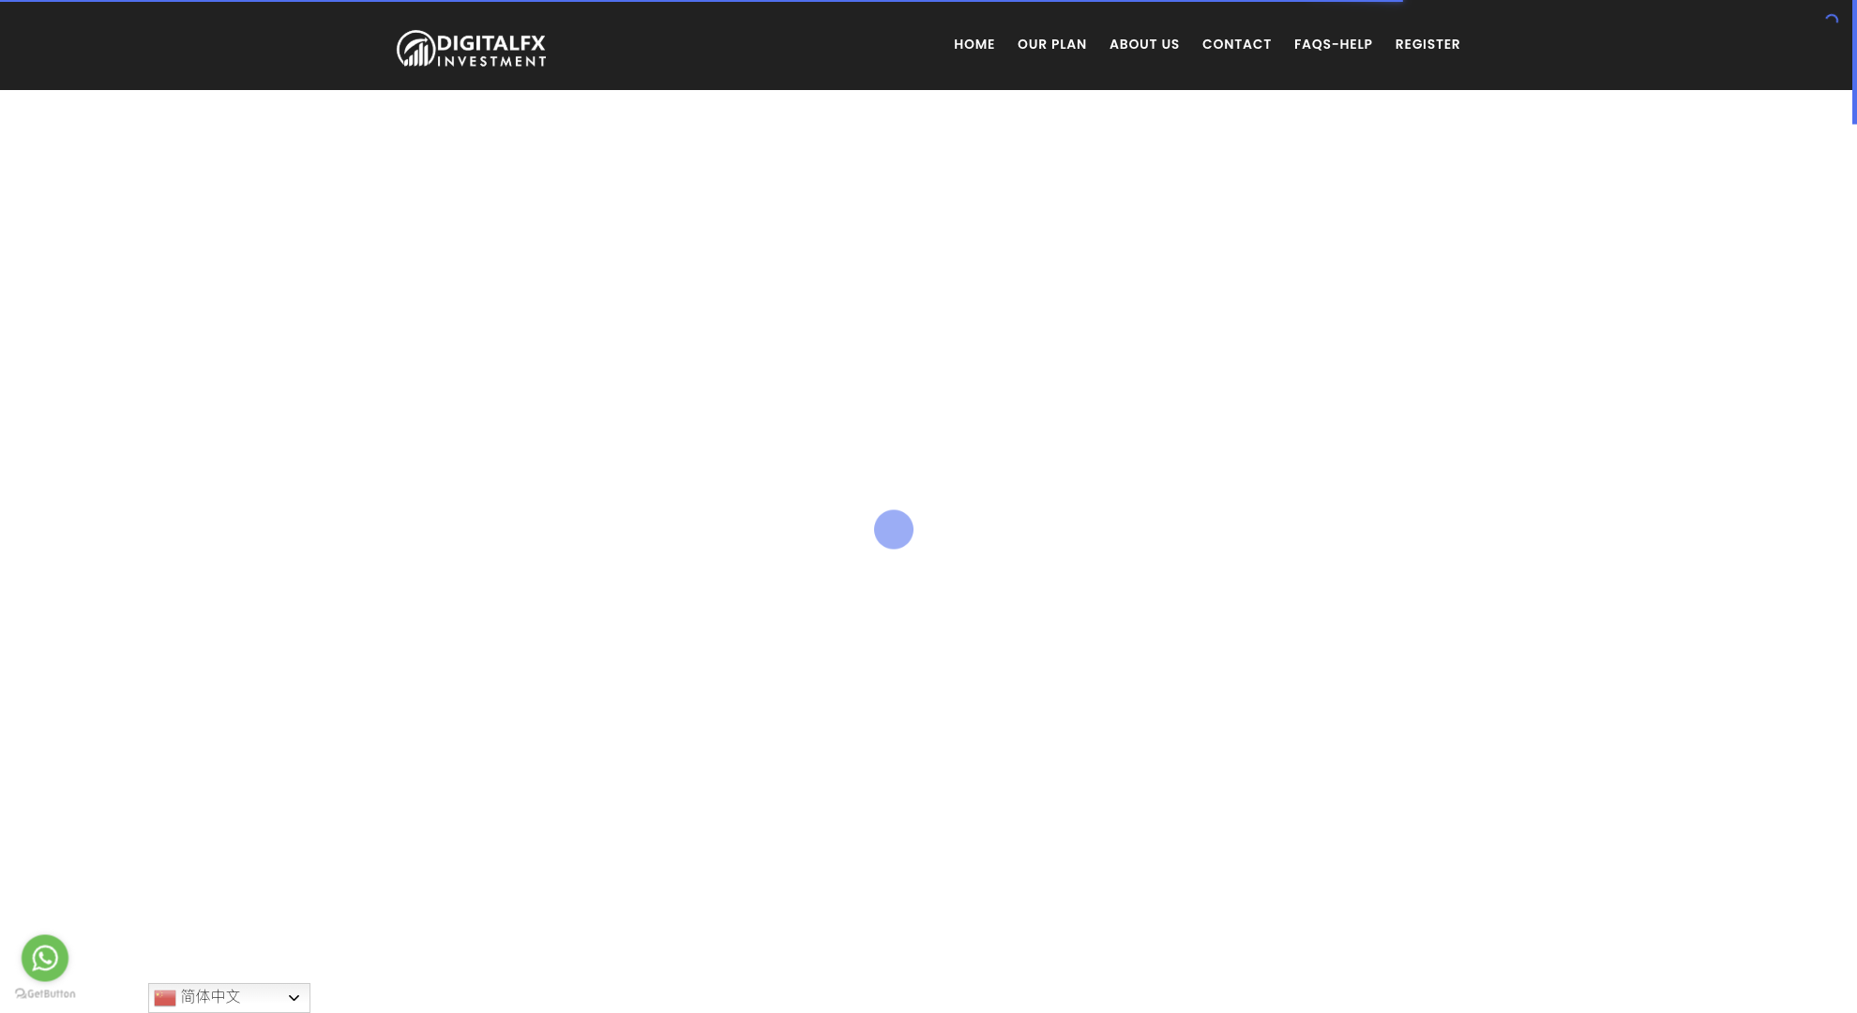The height and width of the screenshot is (1013, 1857).
Task: Go to the HOME menu item
Action: (974, 44)
